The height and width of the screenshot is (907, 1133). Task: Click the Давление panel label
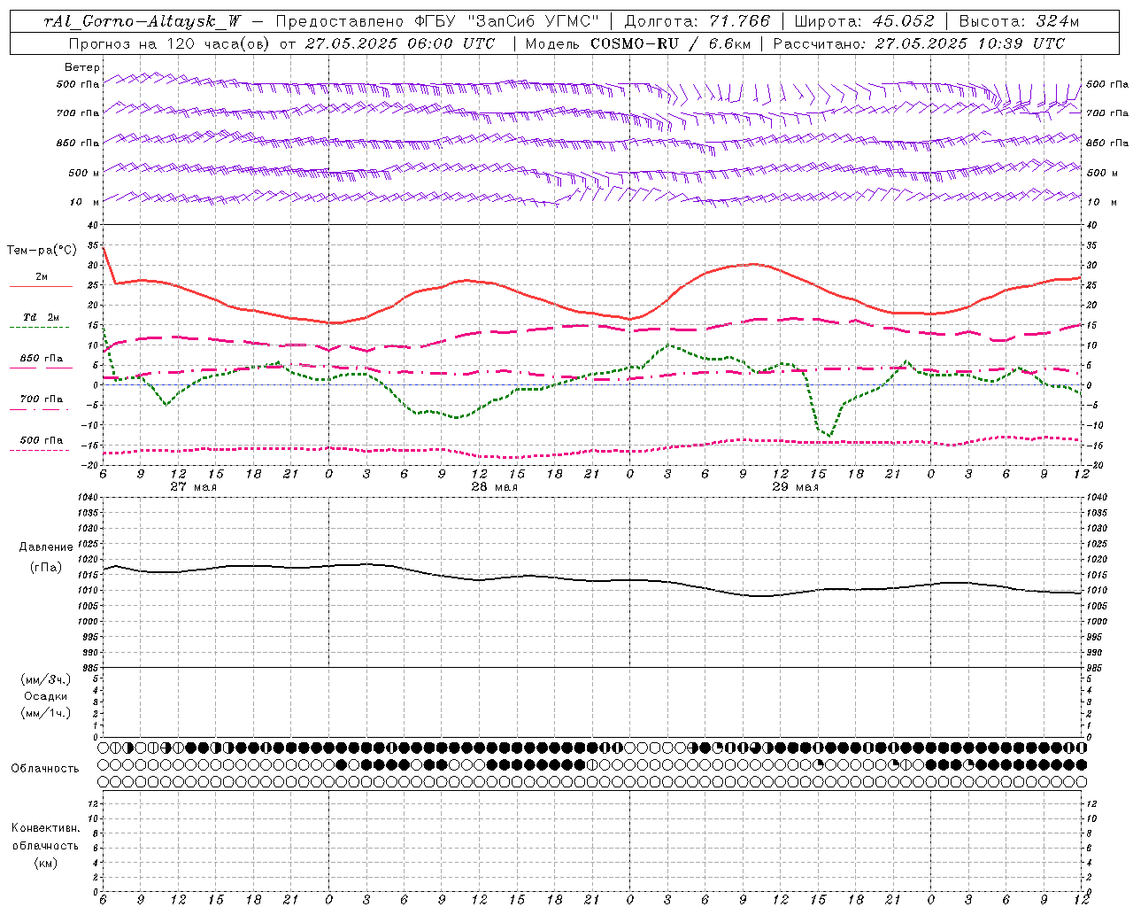(x=46, y=547)
